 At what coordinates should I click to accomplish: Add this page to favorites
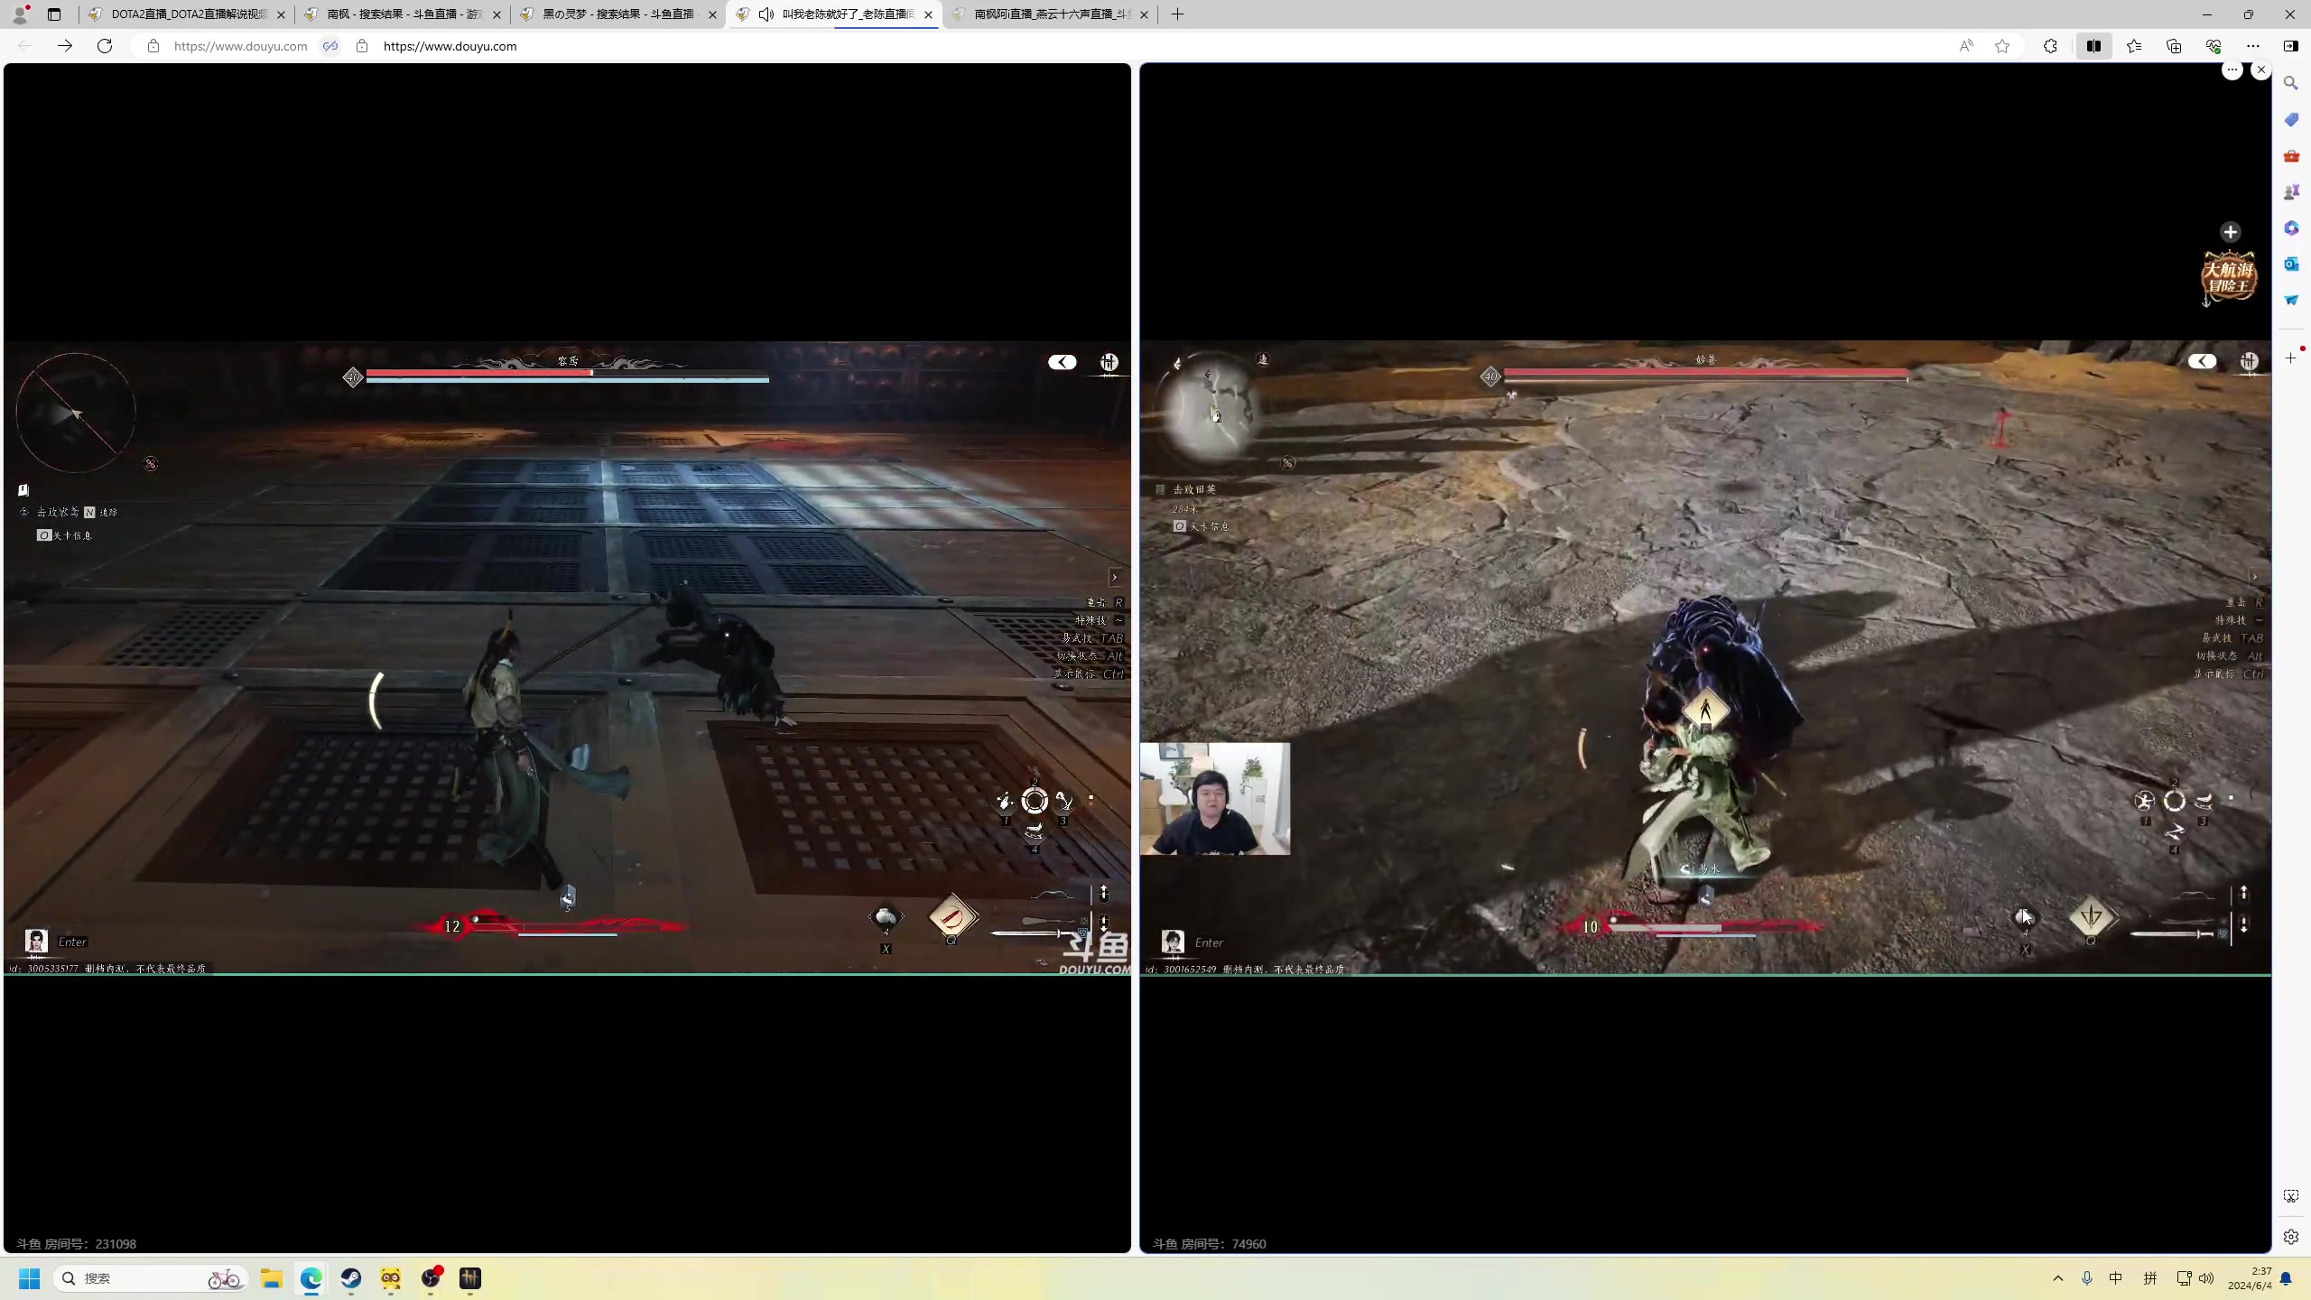(2002, 46)
